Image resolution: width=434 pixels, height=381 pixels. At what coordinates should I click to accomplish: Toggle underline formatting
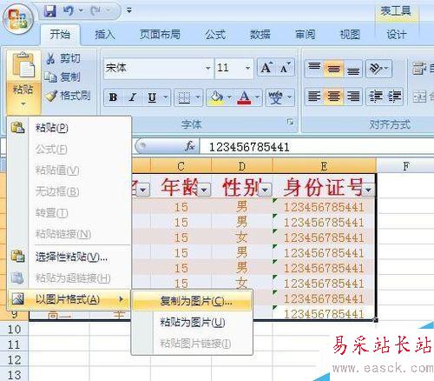(x=152, y=97)
